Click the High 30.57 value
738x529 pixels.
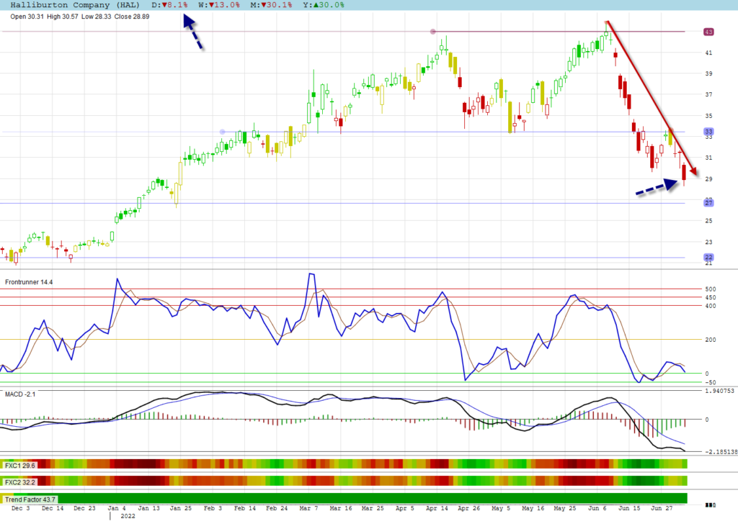pyautogui.click(x=63, y=17)
